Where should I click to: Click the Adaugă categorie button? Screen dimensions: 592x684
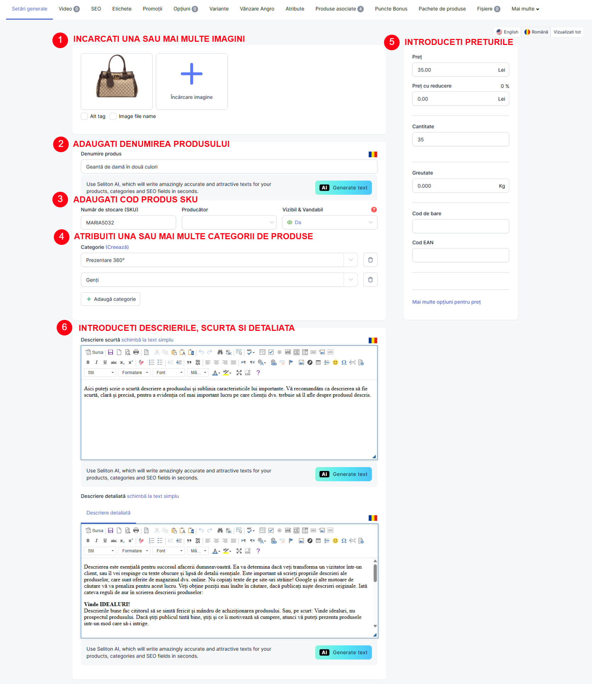[x=111, y=299]
